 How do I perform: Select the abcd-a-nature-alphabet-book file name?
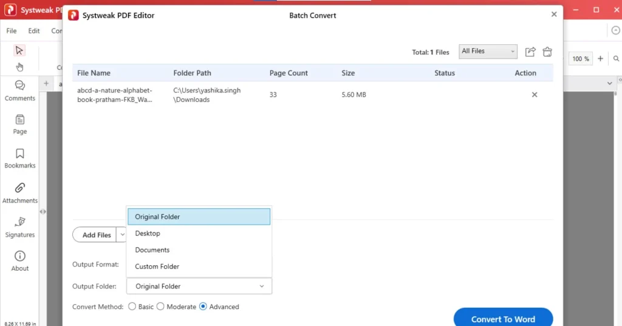(x=115, y=95)
